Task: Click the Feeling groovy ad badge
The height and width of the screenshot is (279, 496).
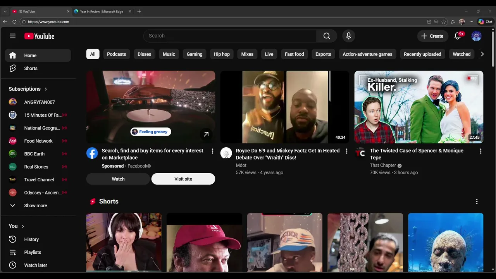Action: (151, 132)
